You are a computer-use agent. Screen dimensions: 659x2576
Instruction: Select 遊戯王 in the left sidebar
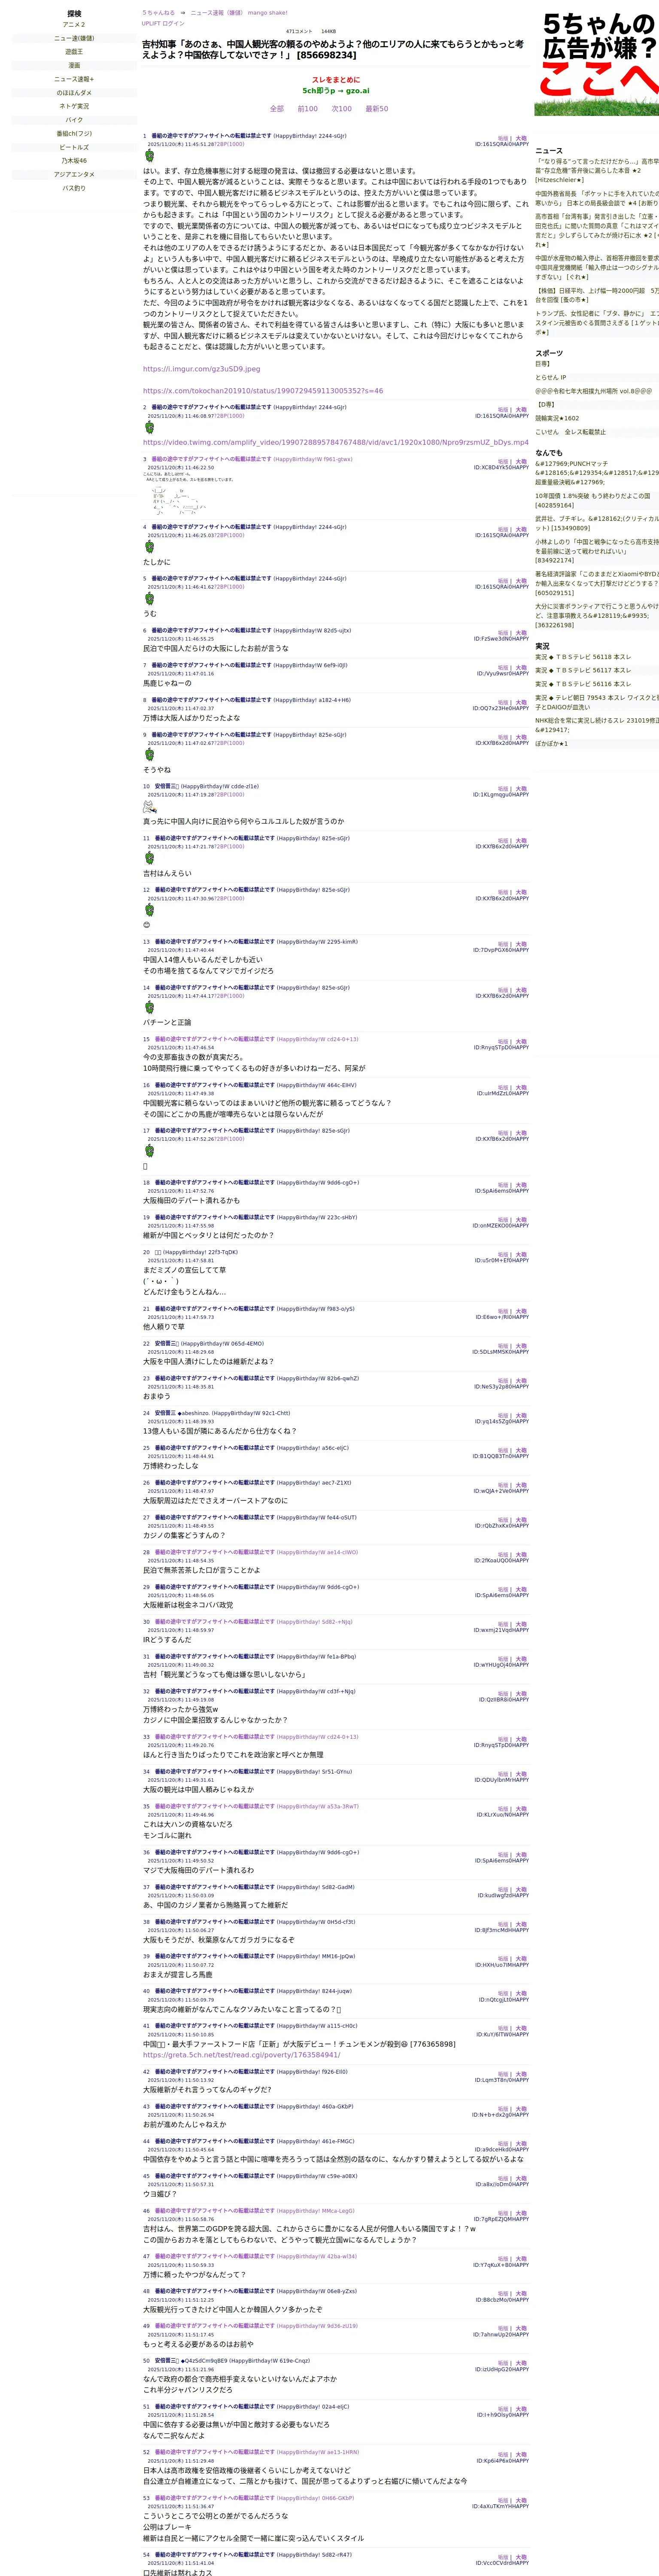click(x=74, y=52)
